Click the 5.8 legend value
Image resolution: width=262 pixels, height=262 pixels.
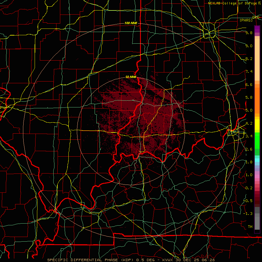pyautogui.click(x=249, y=98)
